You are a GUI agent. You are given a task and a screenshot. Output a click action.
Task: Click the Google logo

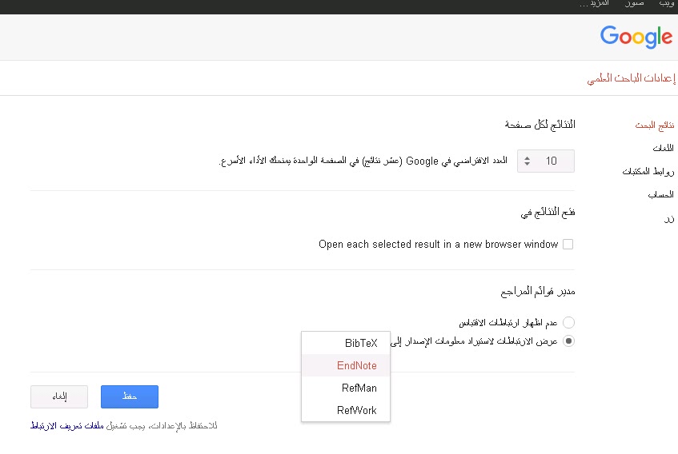636,36
